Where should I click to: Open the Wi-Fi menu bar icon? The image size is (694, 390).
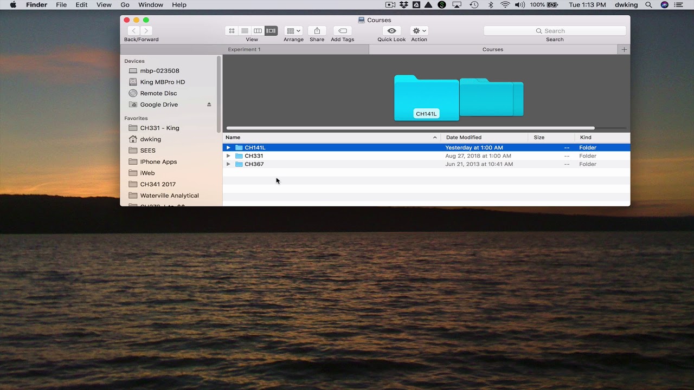pyautogui.click(x=505, y=5)
